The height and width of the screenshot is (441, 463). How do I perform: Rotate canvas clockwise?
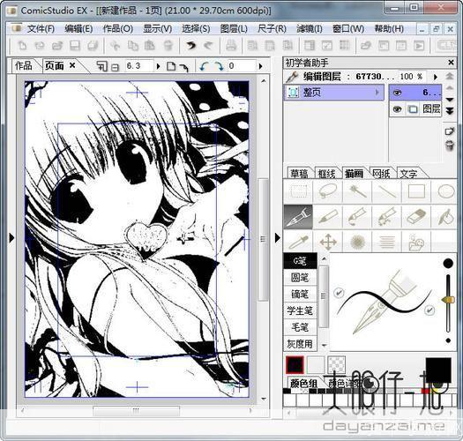click(x=219, y=66)
